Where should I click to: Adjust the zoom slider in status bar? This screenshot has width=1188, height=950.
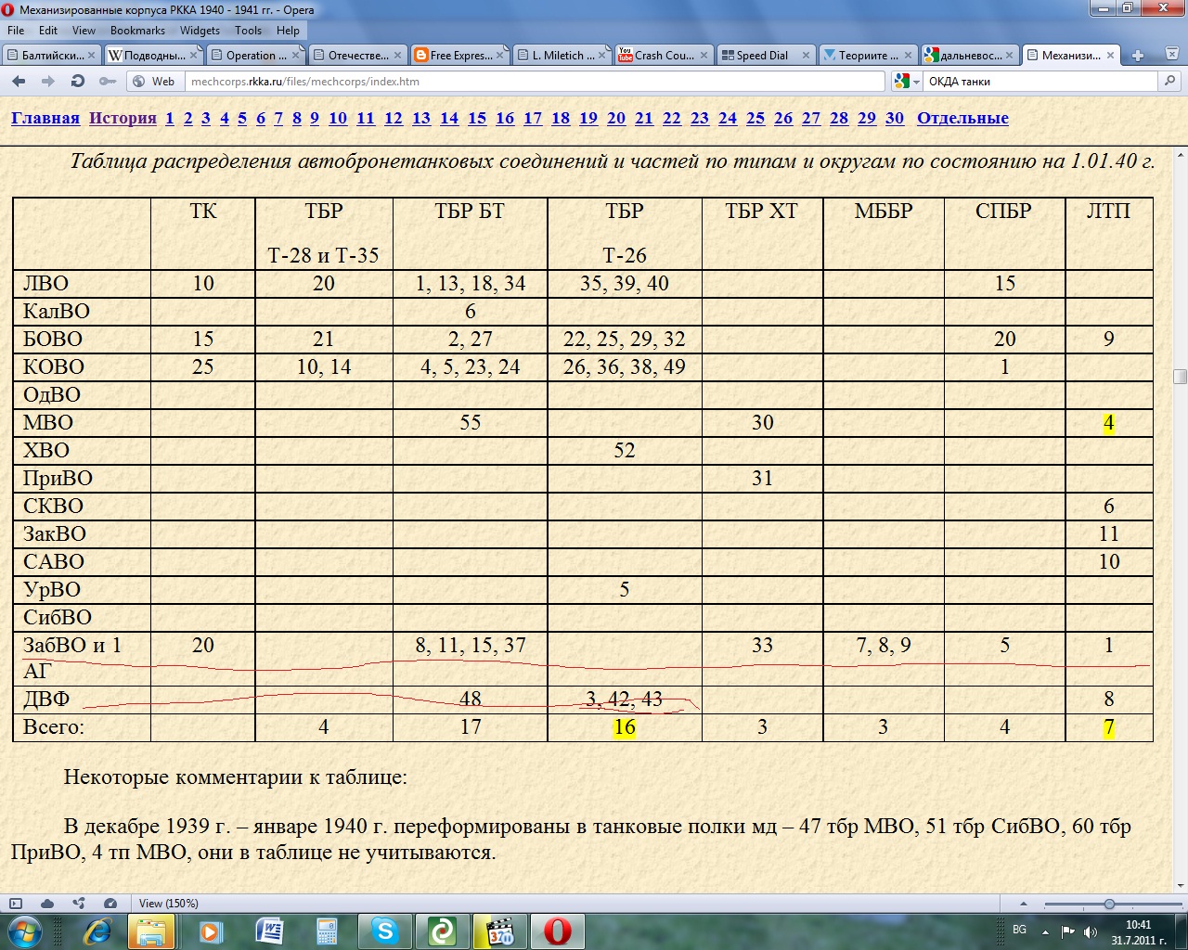coord(1109,904)
